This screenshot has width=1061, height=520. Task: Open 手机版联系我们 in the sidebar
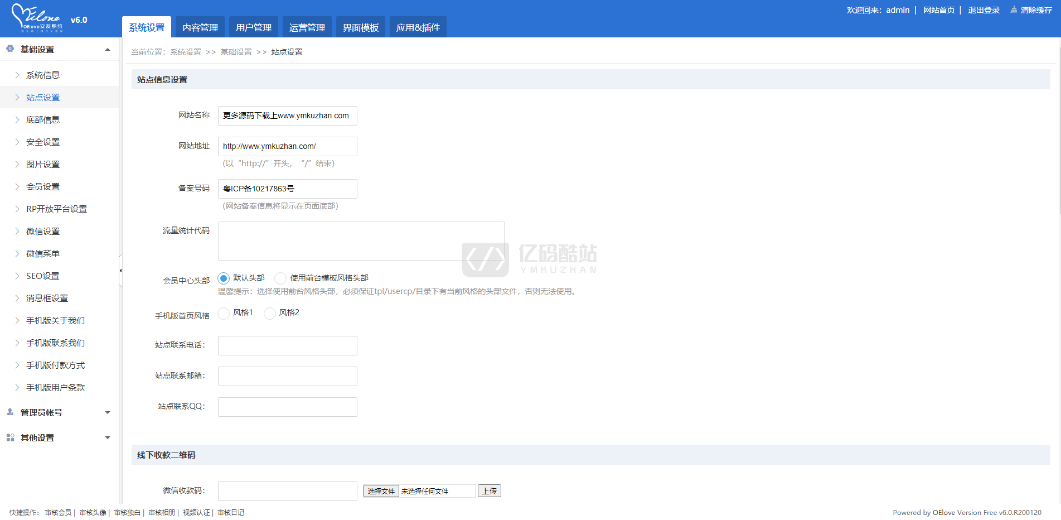(x=56, y=343)
